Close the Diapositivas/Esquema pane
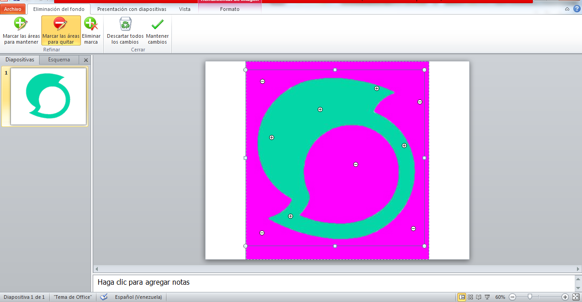Viewport: 582px width, 302px height. (x=86, y=60)
